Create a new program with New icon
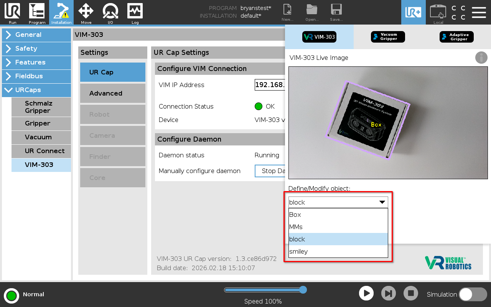The image size is (491, 307). click(287, 12)
